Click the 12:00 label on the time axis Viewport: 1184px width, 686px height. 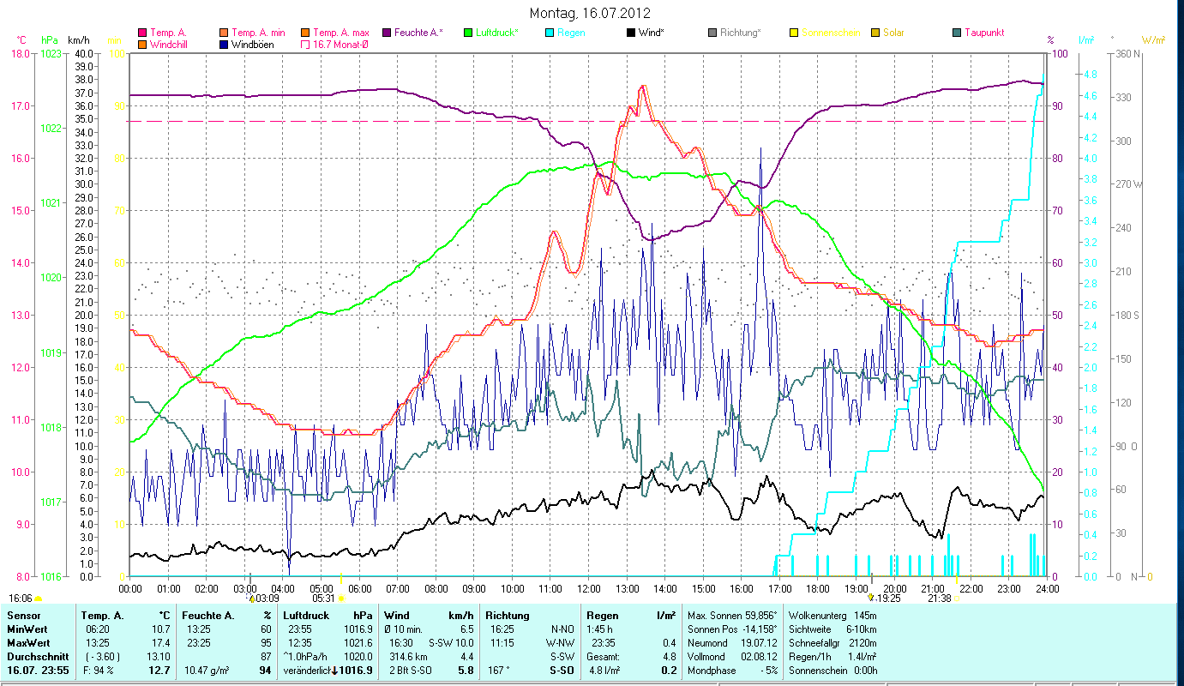[x=589, y=589]
